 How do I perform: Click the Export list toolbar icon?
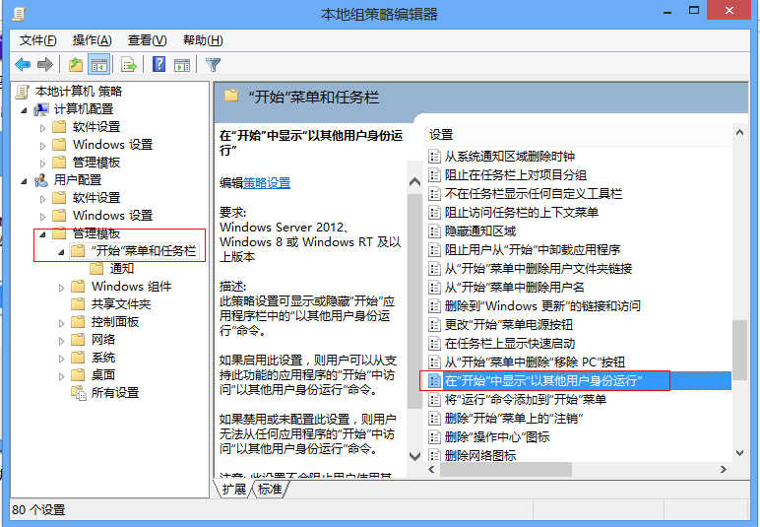pyautogui.click(x=128, y=64)
